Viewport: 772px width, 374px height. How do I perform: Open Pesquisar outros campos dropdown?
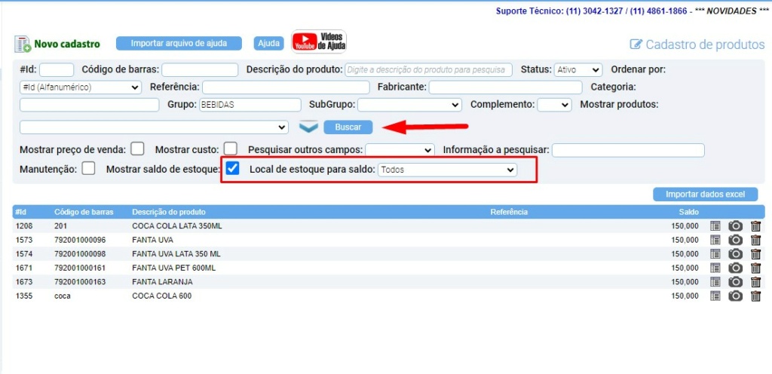400,149
